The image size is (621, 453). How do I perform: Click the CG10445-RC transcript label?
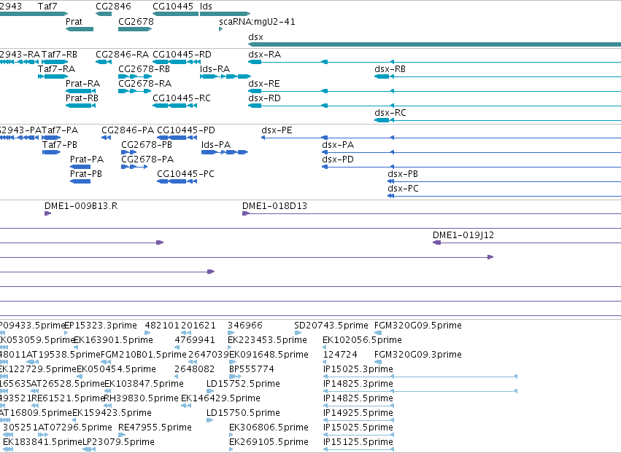(x=182, y=98)
